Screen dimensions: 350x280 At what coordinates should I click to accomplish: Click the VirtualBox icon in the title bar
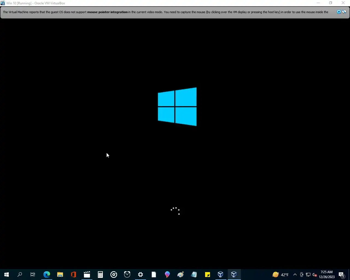point(3,3)
